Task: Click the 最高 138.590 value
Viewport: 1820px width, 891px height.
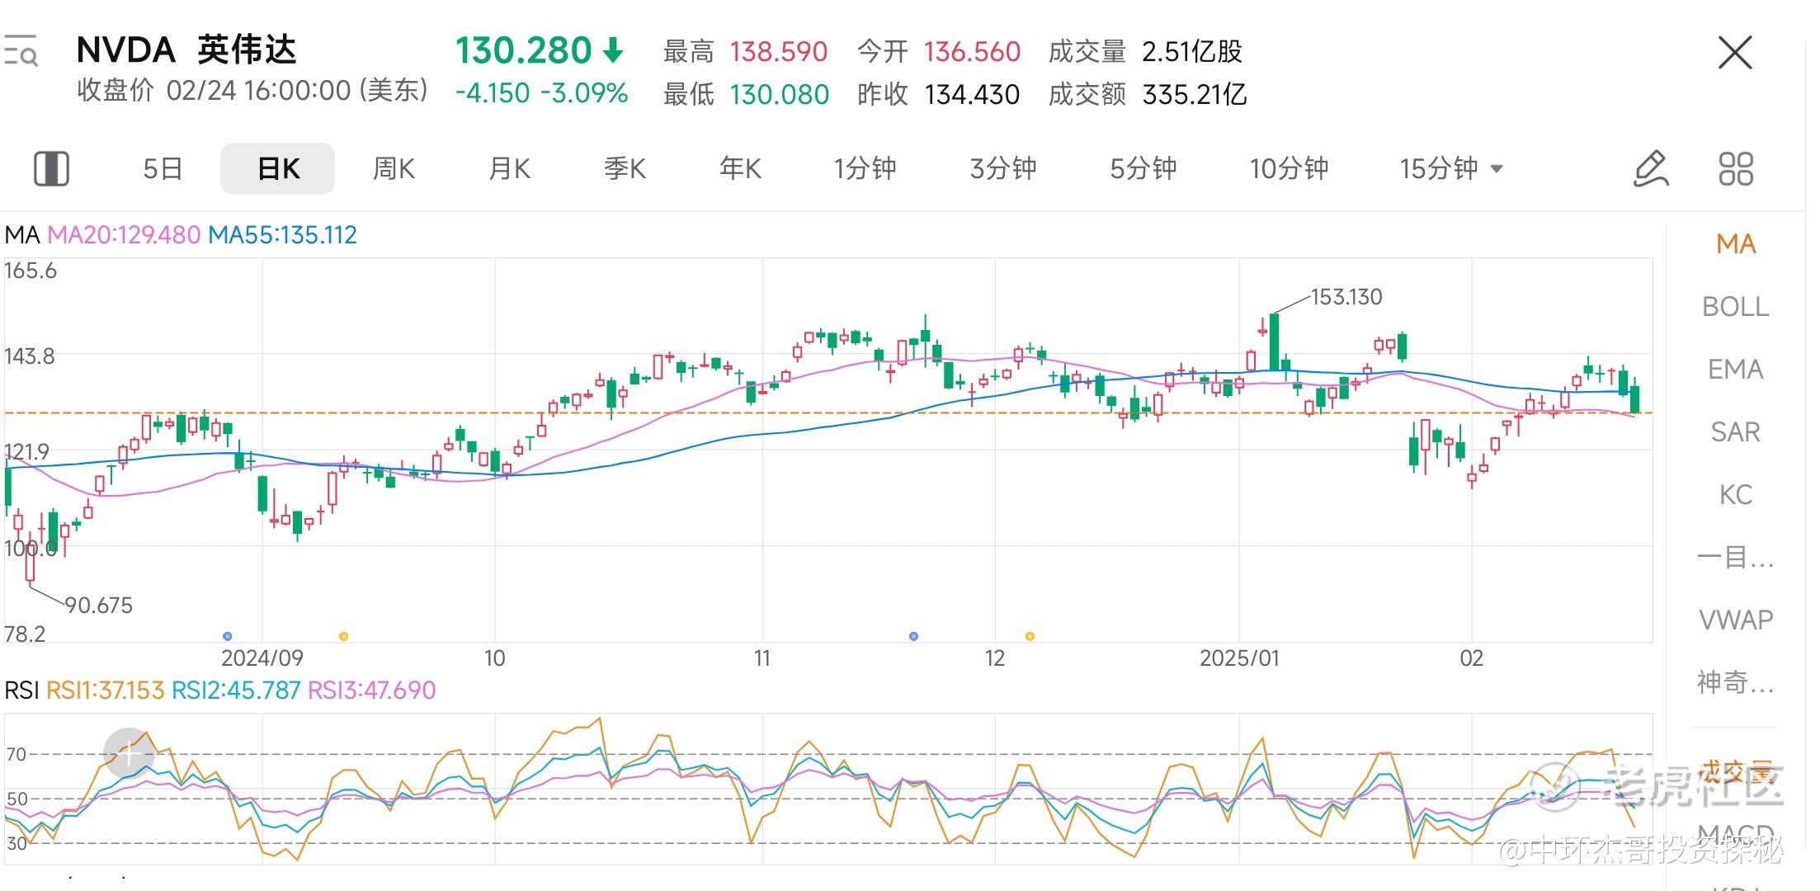Action: [779, 52]
